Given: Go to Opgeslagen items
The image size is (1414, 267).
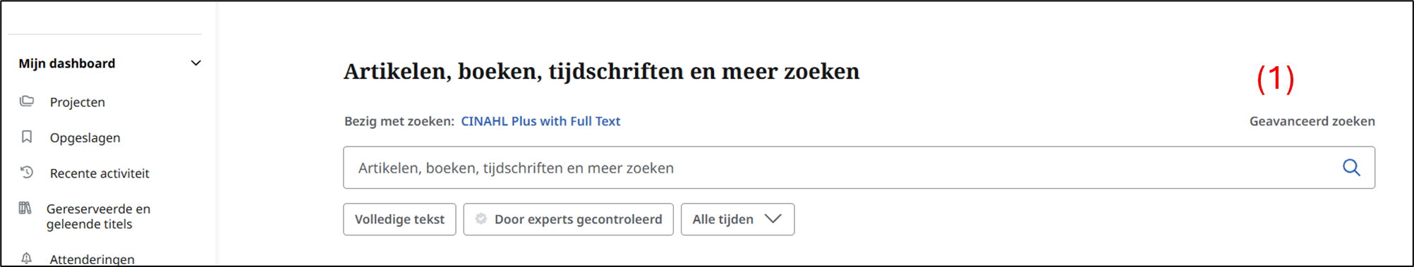Looking at the screenshot, I should coord(85,138).
